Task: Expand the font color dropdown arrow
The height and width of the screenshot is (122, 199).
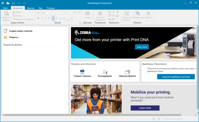Action: point(72,19)
